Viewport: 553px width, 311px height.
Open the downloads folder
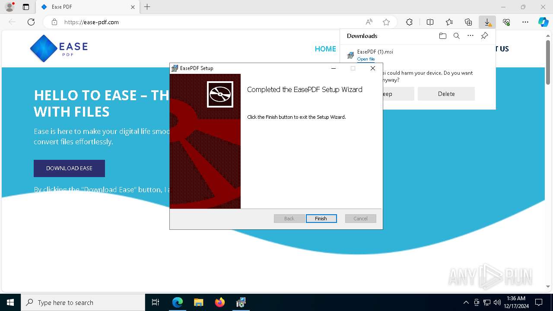coord(442,36)
